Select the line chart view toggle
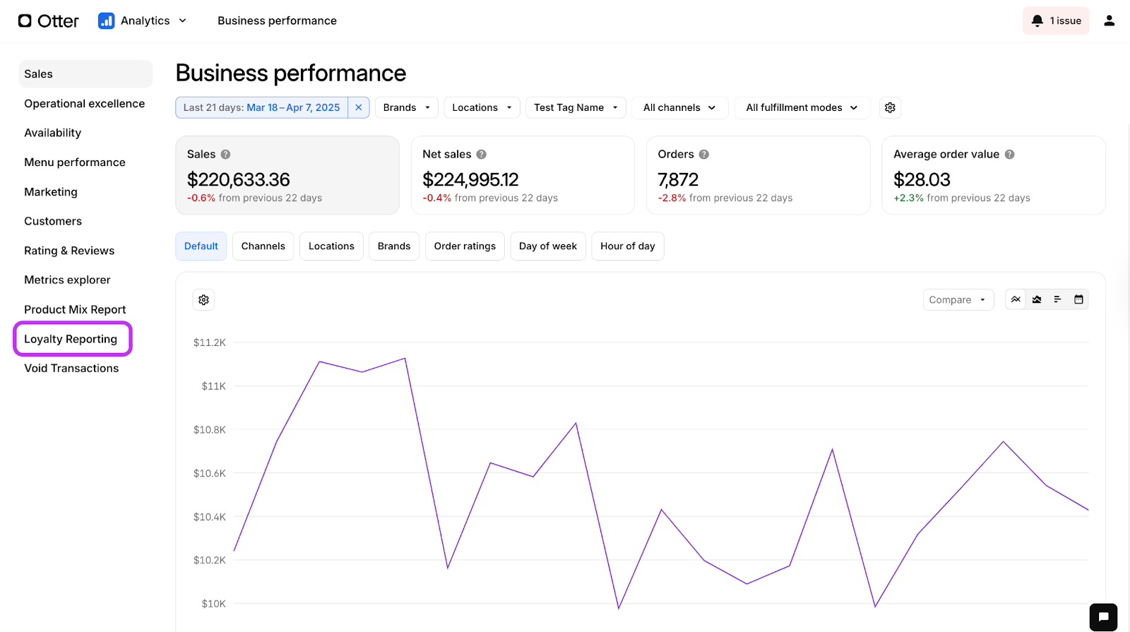Viewport: 1130px width, 632px height. [1016, 299]
